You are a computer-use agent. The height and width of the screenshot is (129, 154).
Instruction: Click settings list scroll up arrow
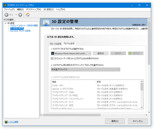(x=142, y=81)
